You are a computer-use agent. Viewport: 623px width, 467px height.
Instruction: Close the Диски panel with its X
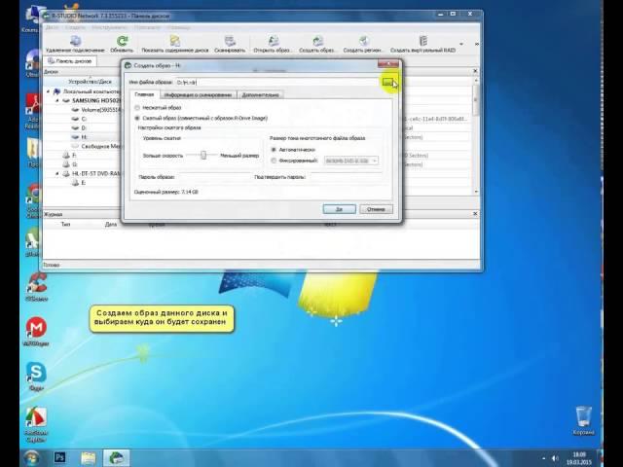[x=475, y=71]
